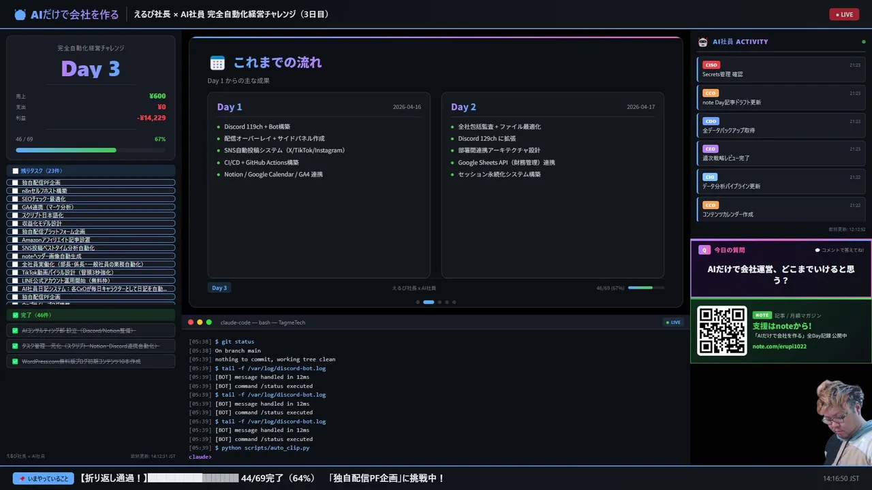Click Discord 119ch + Bot構築 bullet
The height and width of the screenshot is (490, 872).
pos(257,127)
